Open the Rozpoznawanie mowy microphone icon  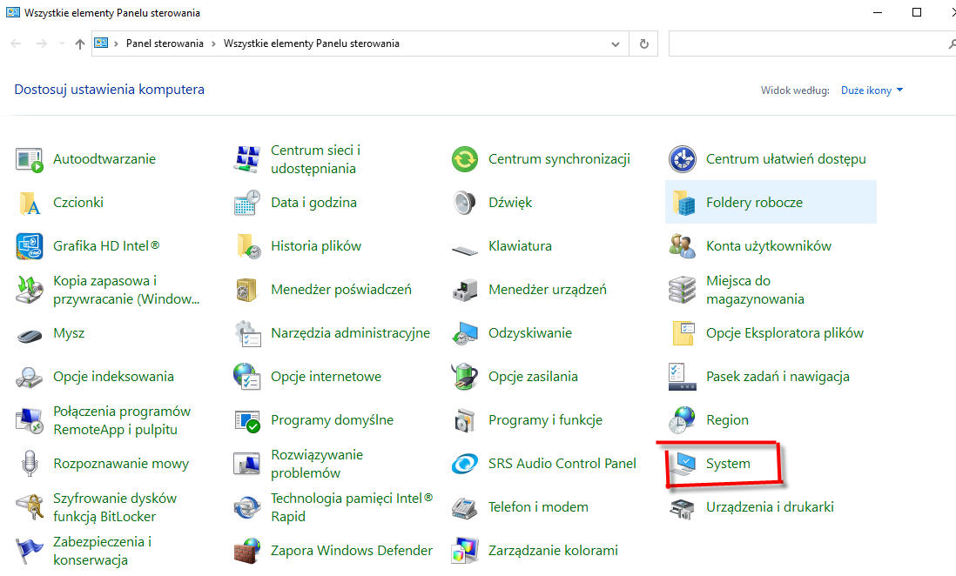(30, 464)
